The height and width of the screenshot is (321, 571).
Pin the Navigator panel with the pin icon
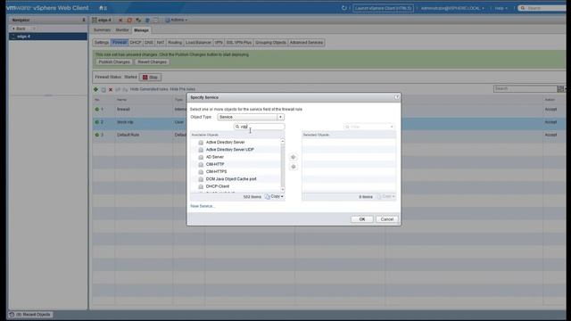tap(84, 20)
